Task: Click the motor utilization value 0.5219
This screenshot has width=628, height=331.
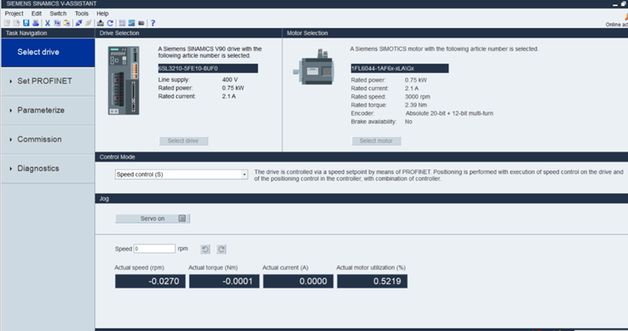Action: point(372,282)
